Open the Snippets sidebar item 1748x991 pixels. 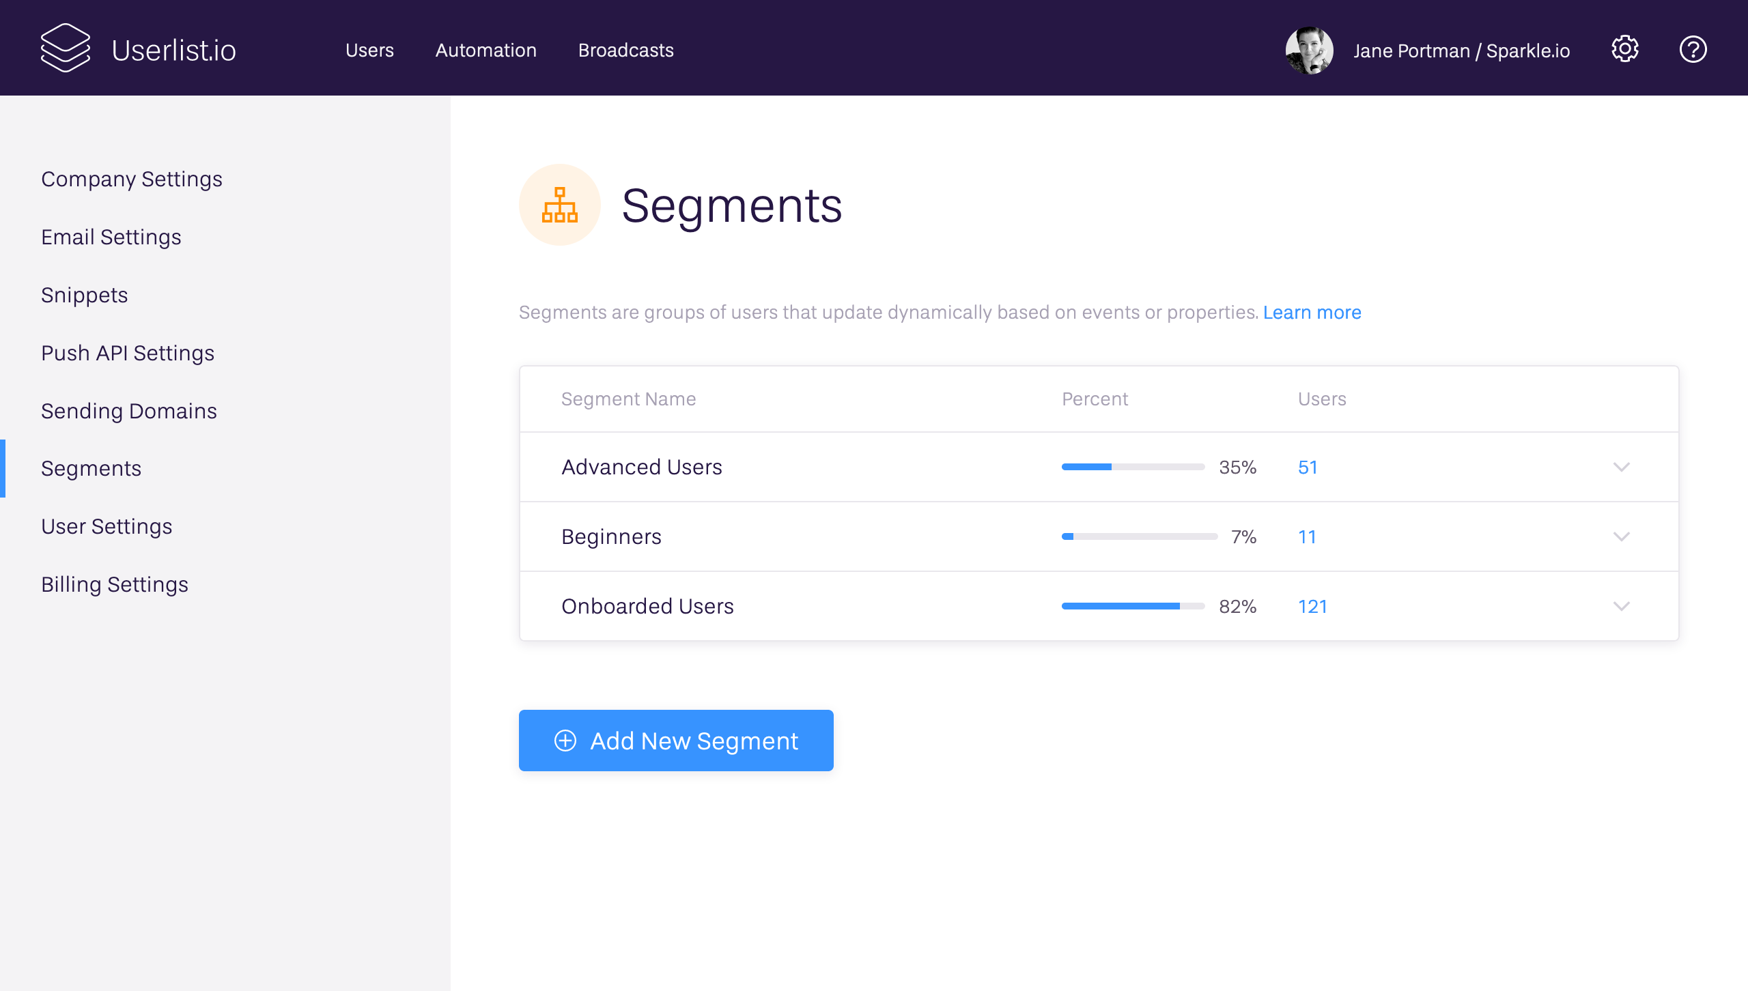click(85, 295)
